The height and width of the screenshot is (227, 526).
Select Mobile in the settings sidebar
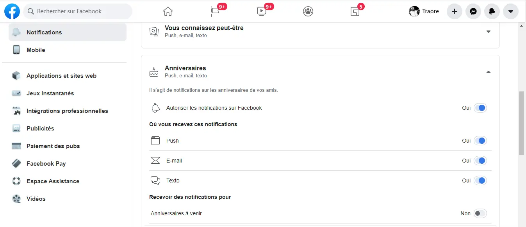tap(68, 50)
